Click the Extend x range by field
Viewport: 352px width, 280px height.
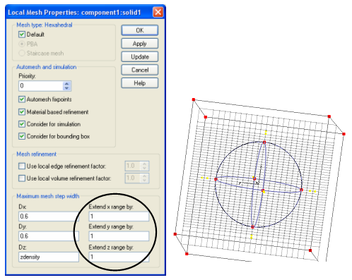119,217
